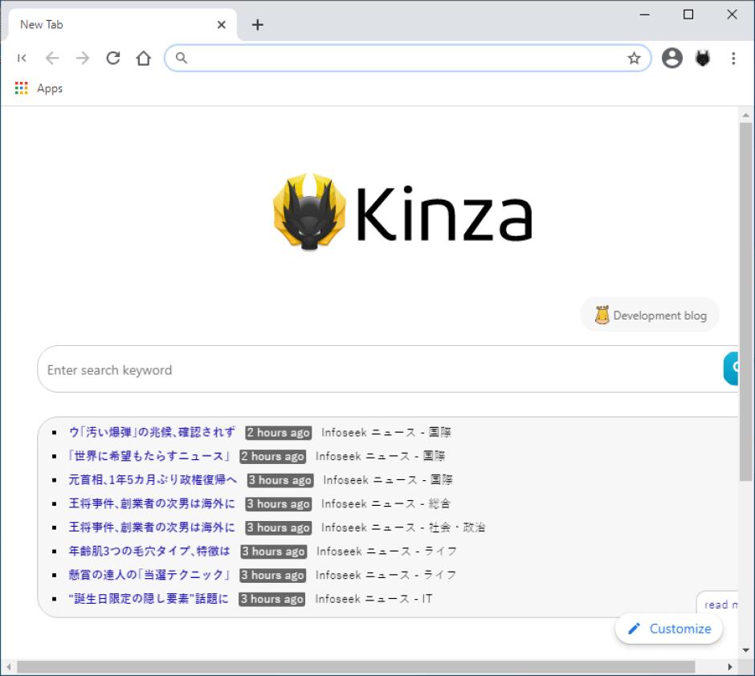Click "2 hours ago" badge beside ウ「汚い爆弾」headline
This screenshot has width=755, height=676.
[279, 433]
